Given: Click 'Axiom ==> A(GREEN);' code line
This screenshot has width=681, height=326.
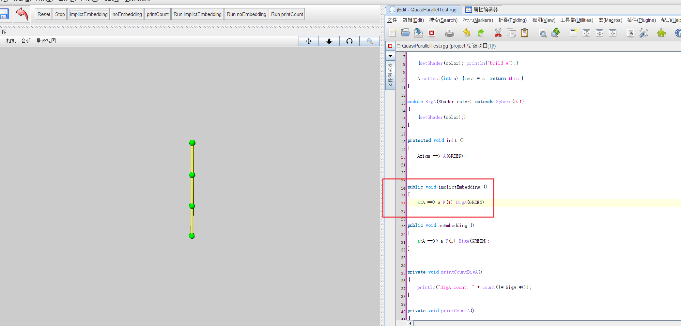Looking at the screenshot, I should [441, 156].
